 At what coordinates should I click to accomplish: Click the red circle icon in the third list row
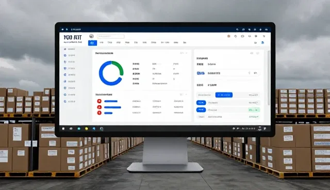coord(99,113)
